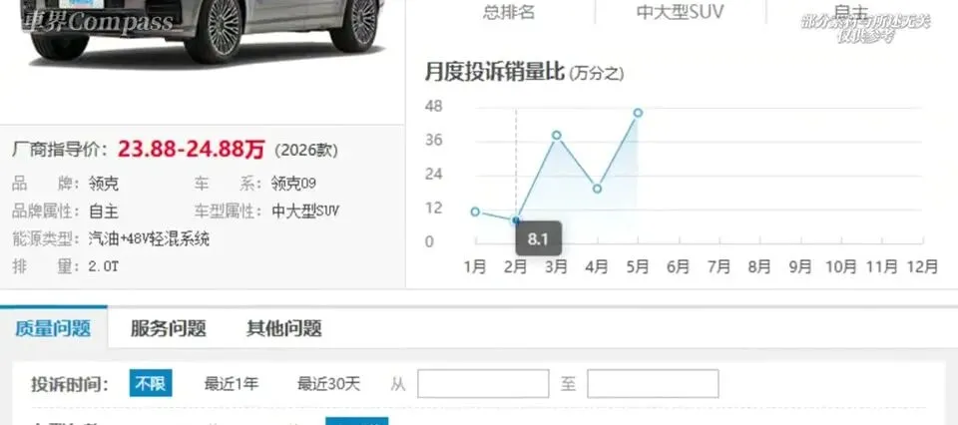The height and width of the screenshot is (425, 958).
Task: Open the 服务问题 tab
Action: (168, 328)
